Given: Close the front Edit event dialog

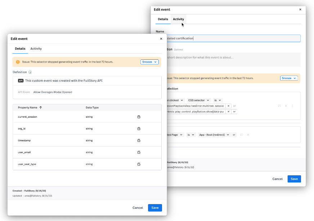Looking at the screenshot, I should 161,39.
